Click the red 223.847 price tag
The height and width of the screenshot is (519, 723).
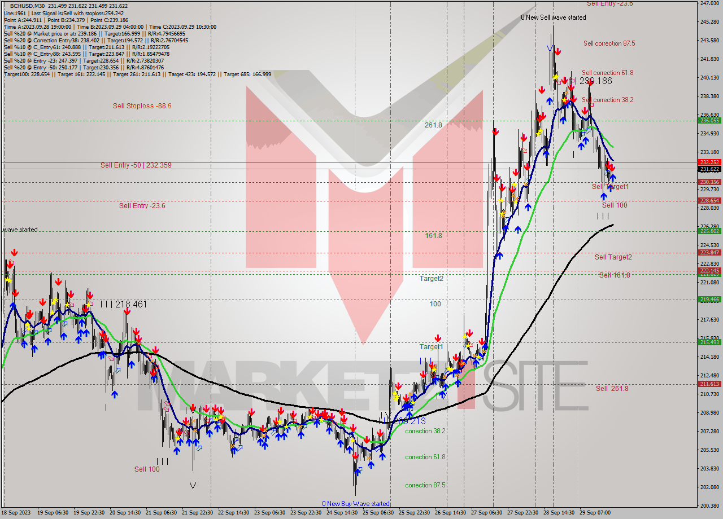(709, 252)
